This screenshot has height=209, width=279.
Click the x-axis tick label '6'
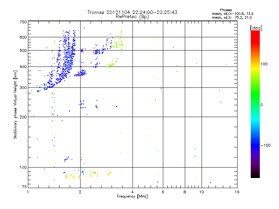click(x=163, y=192)
